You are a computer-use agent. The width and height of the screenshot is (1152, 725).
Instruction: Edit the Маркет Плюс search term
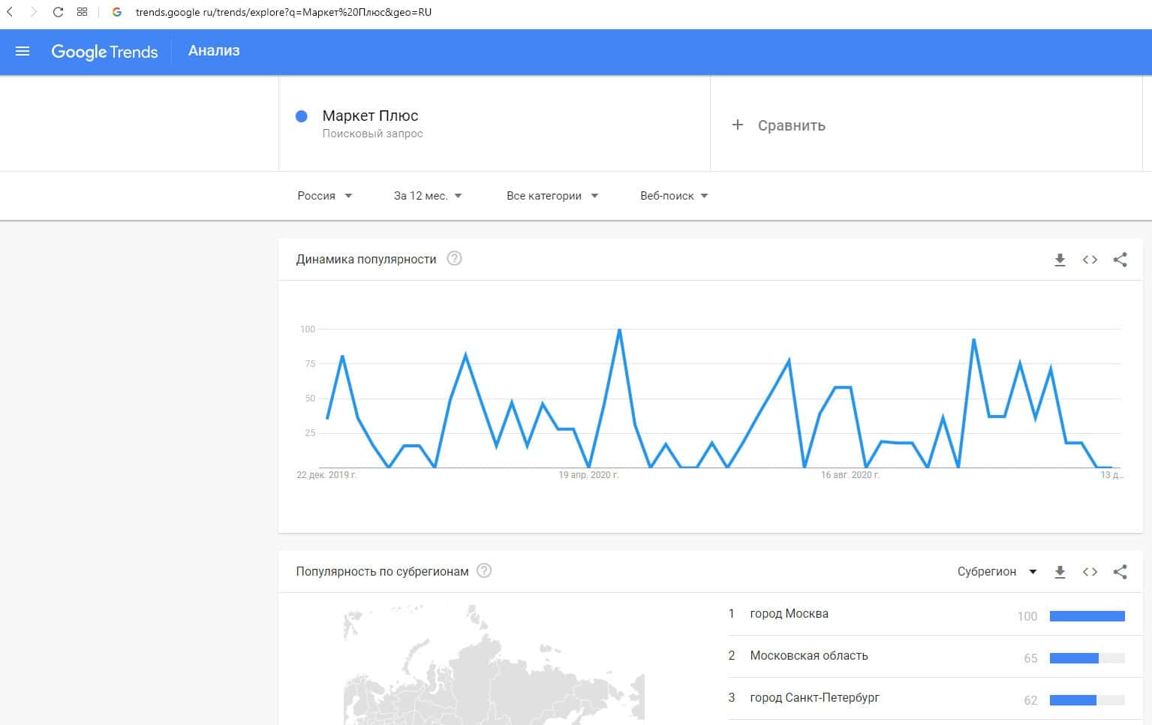(x=370, y=116)
